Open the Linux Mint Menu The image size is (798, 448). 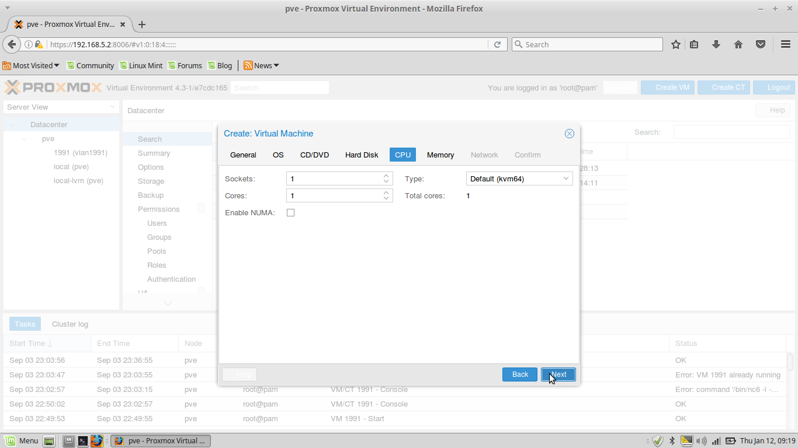pyautogui.click(x=22, y=440)
